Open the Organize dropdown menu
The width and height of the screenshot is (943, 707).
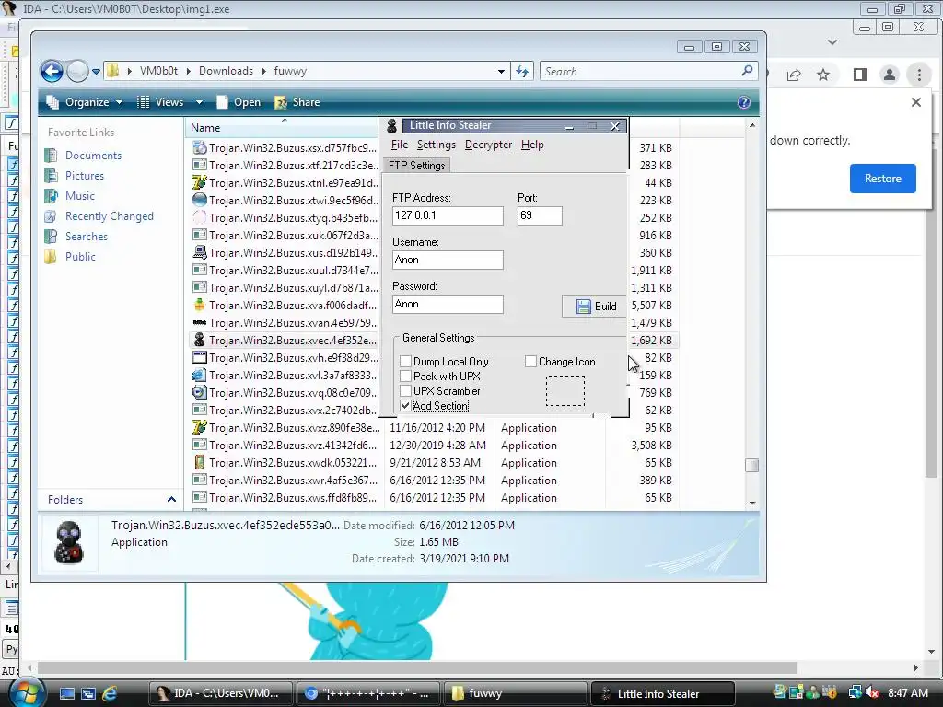coord(85,102)
